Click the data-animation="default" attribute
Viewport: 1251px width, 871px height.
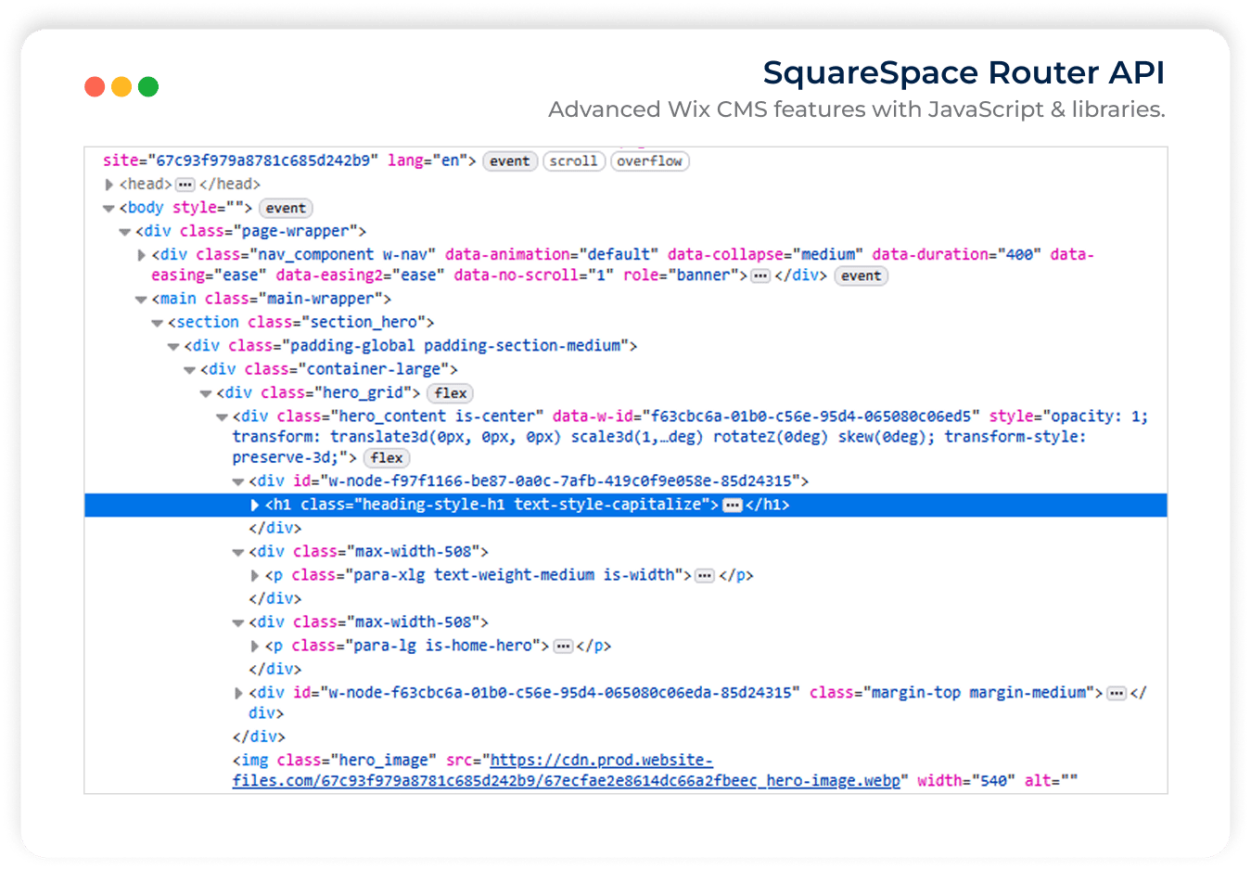552,255
